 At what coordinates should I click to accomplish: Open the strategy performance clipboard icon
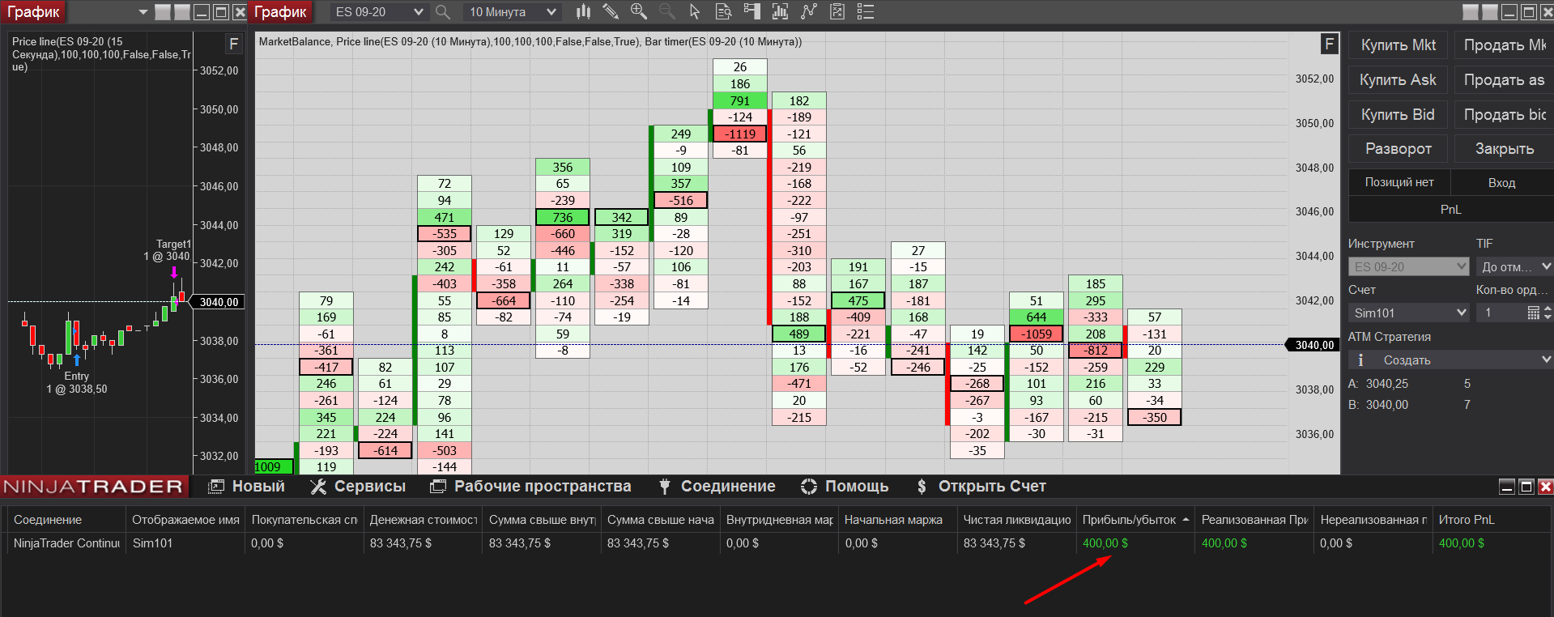(x=837, y=11)
